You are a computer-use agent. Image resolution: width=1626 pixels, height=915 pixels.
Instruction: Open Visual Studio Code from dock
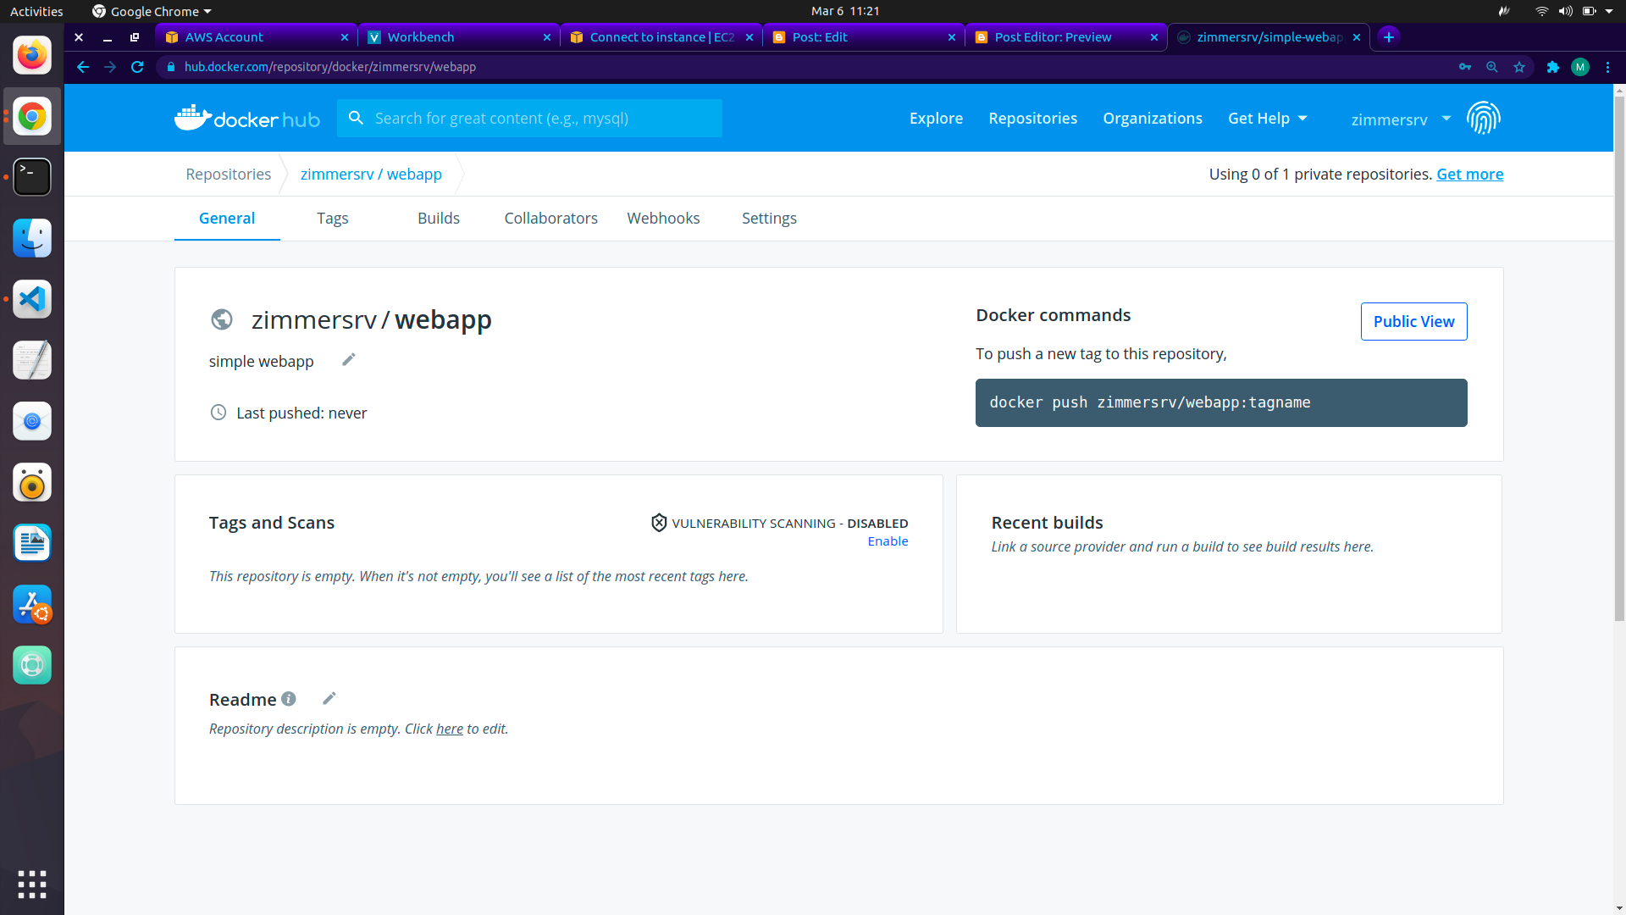pos(32,299)
